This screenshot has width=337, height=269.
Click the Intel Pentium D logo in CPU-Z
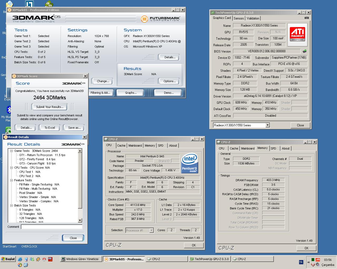190,163
